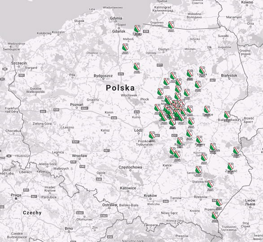Screen dimensions: 263x242
Task: Click the Suwałki city label
Action: 224,36
